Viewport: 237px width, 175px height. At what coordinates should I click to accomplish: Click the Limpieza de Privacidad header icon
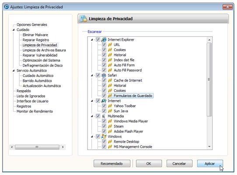[x=84, y=19]
